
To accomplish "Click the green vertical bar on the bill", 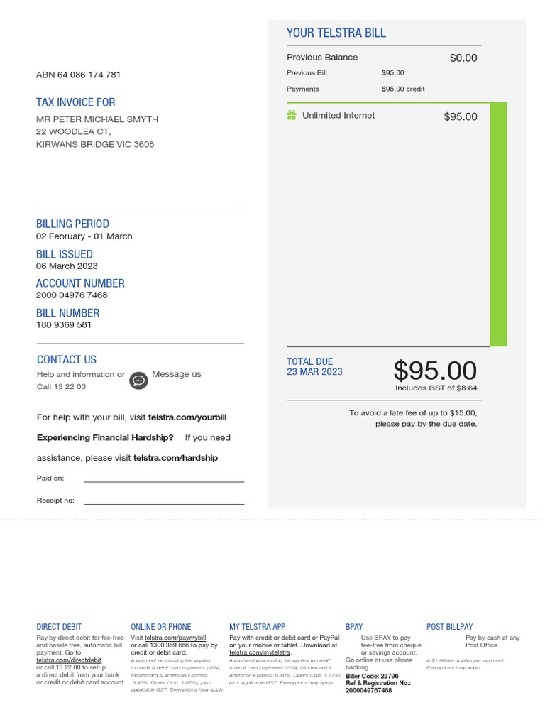I will point(498,224).
